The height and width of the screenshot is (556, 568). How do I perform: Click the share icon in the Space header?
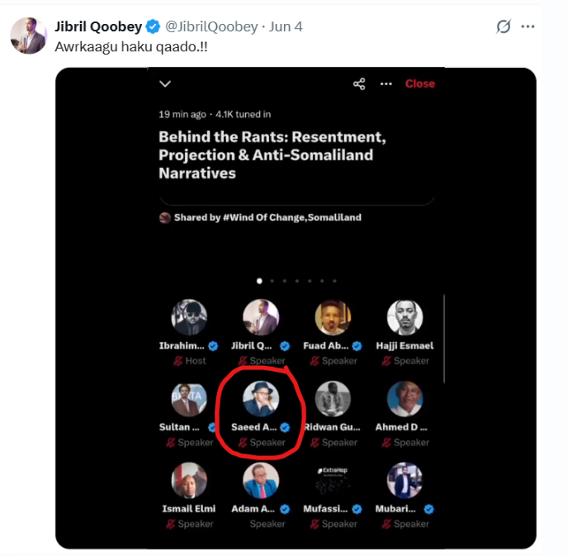tap(359, 84)
